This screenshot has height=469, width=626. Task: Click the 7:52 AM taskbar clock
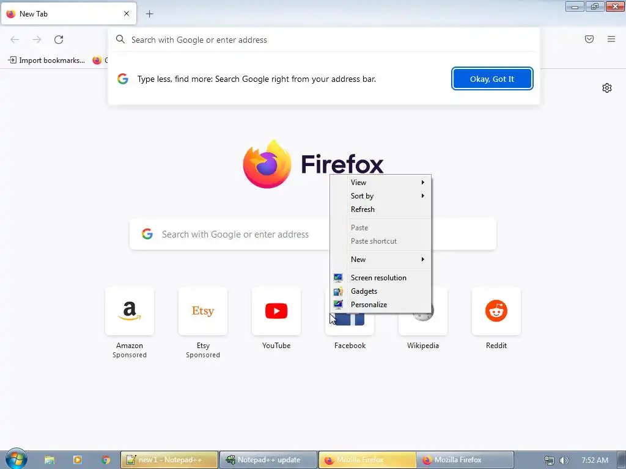[x=595, y=460]
